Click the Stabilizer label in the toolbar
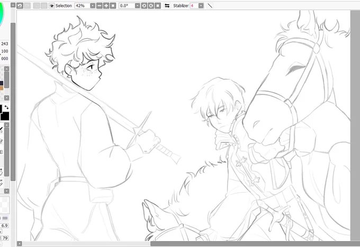The image size is (360, 247). [181, 6]
